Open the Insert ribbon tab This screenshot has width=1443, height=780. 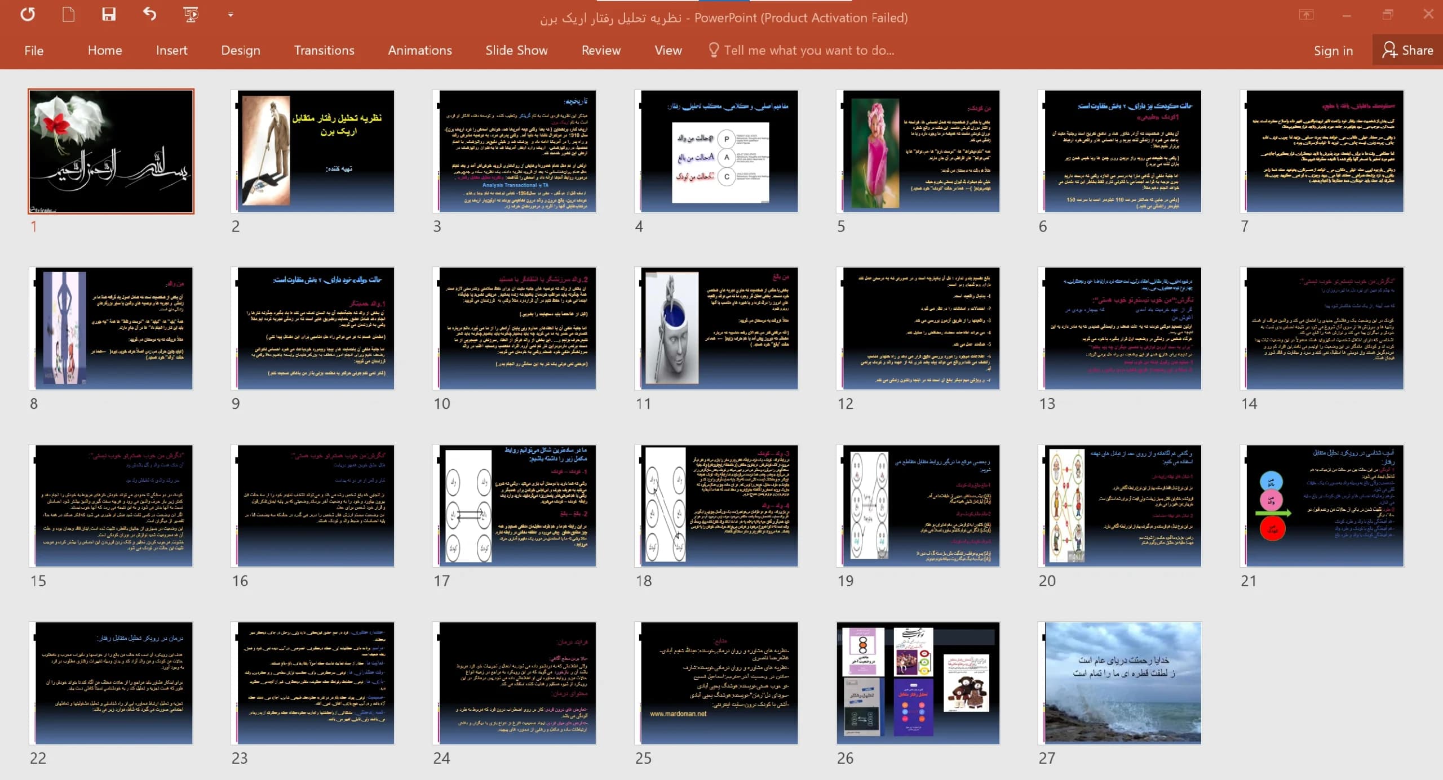coord(171,50)
